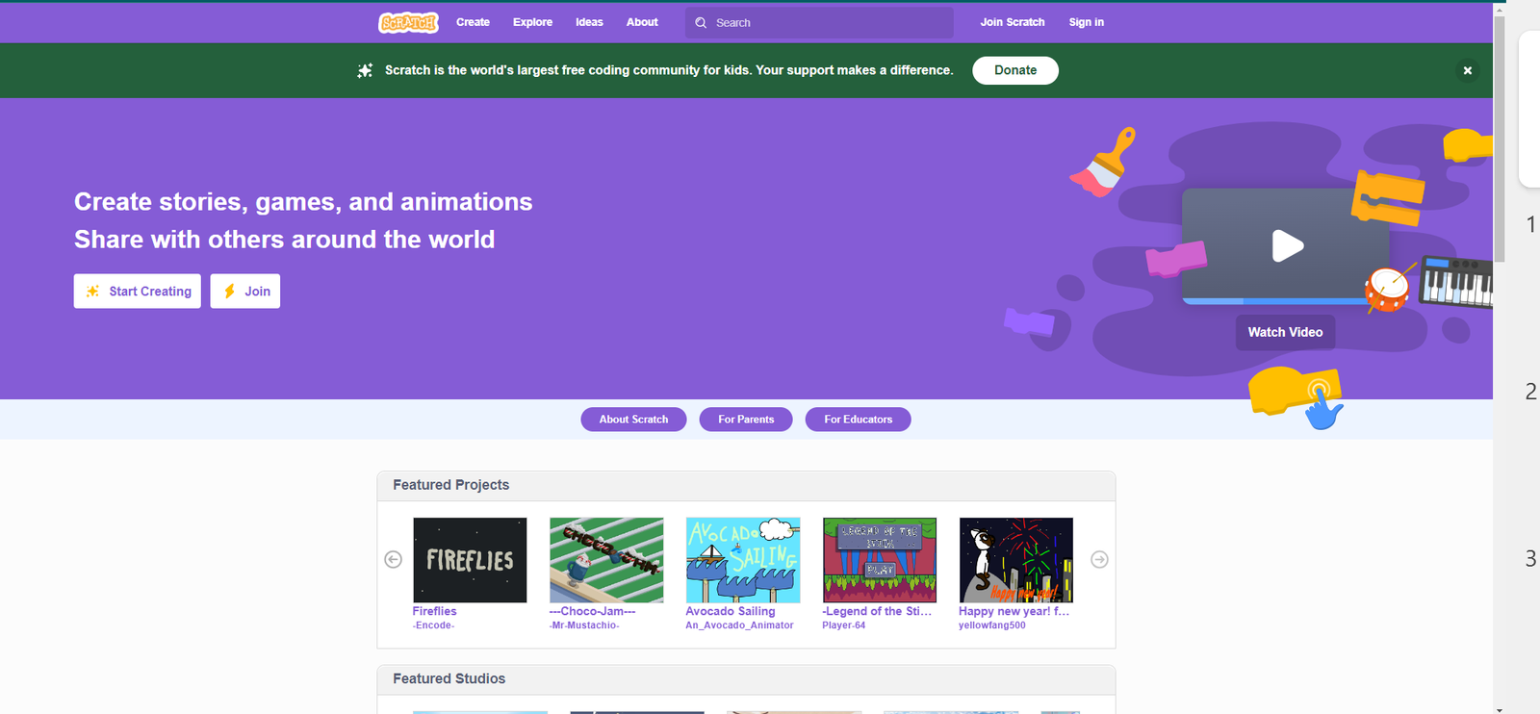The image size is (1540, 714).
Task: Open the About page
Action: tap(642, 22)
